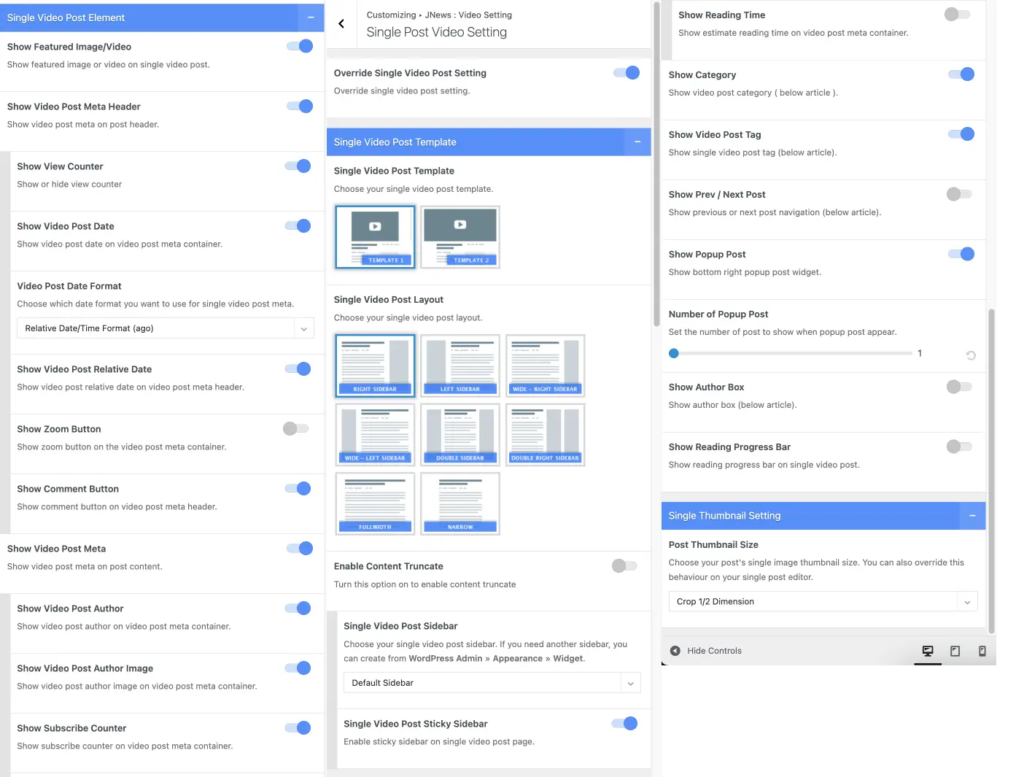Open the Post Thumbnail Size dropdown
This screenshot has width=1016, height=777.
point(822,602)
